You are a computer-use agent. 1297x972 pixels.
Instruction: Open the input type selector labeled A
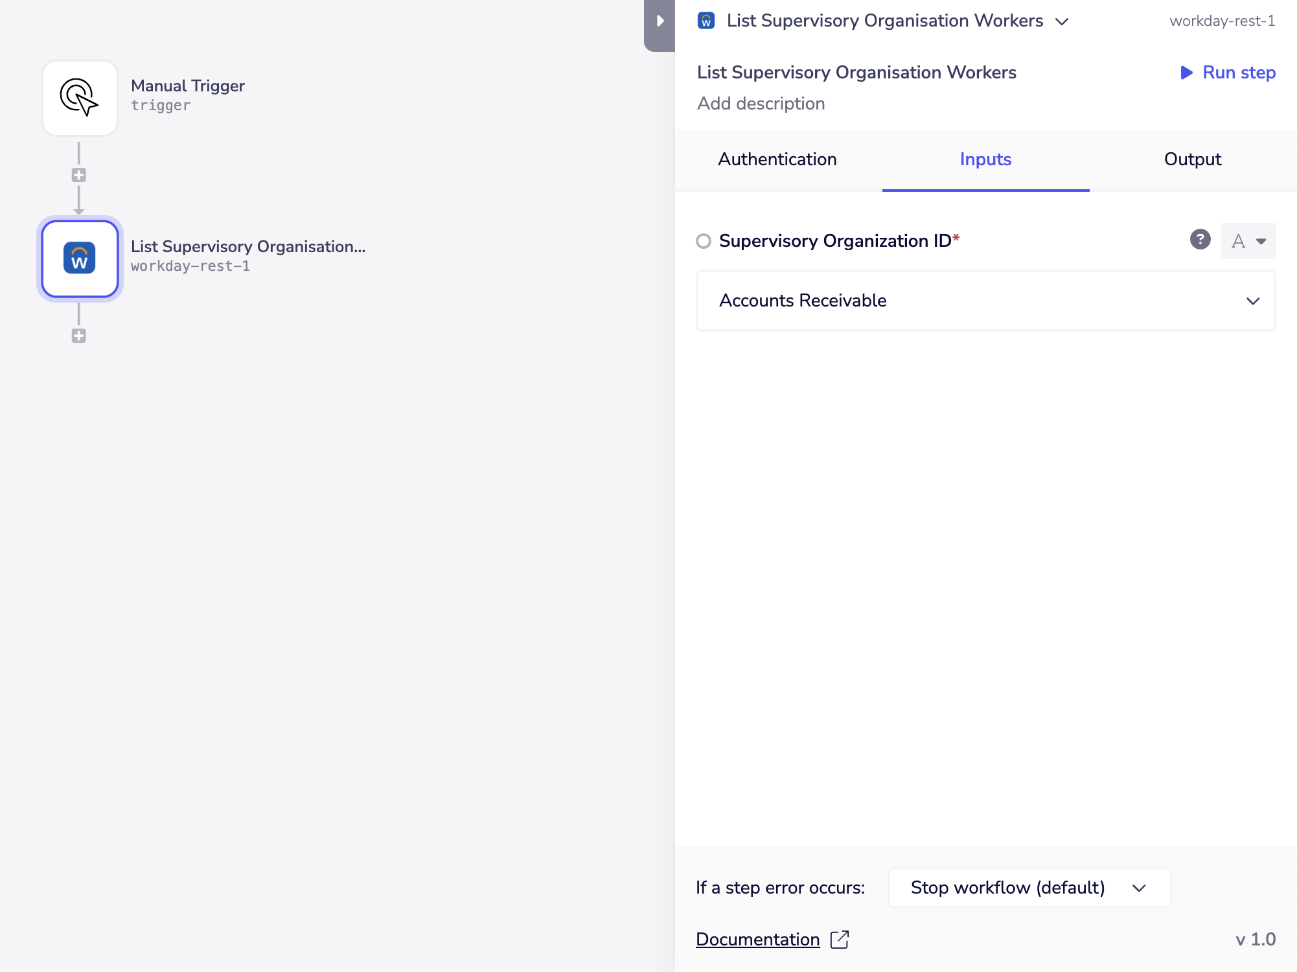[x=1248, y=241]
